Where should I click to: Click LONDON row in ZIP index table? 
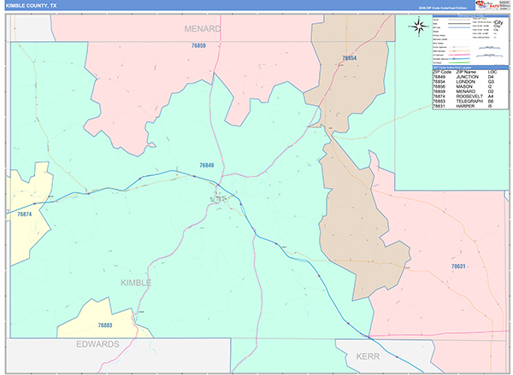[470, 82]
